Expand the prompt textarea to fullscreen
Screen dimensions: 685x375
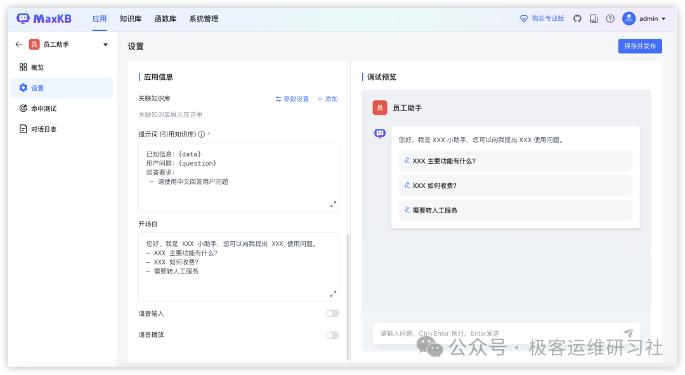pyautogui.click(x=334, y=204)
